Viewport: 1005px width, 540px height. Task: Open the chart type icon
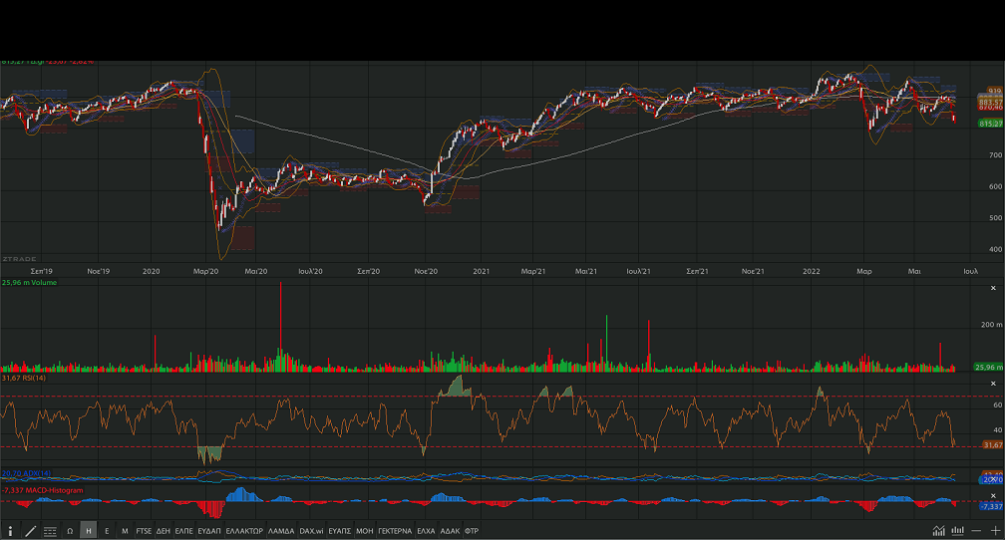click(x=939, y=531)
